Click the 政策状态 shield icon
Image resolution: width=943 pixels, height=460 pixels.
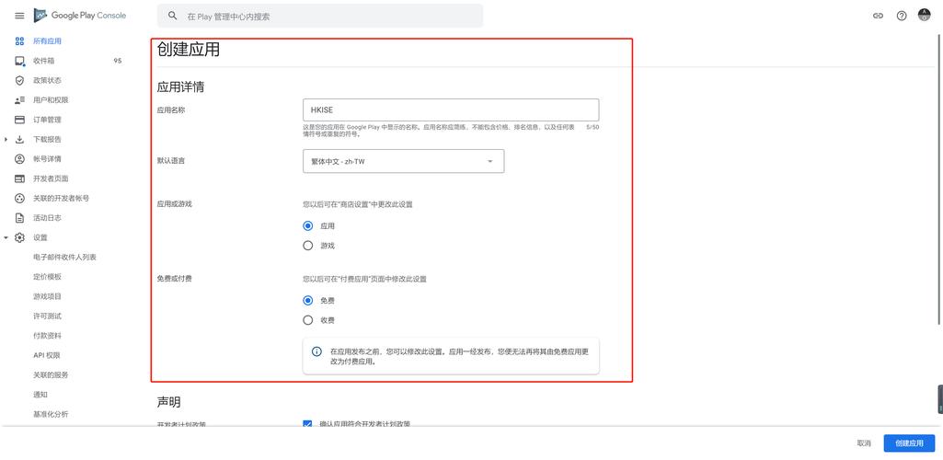[19, 81]
